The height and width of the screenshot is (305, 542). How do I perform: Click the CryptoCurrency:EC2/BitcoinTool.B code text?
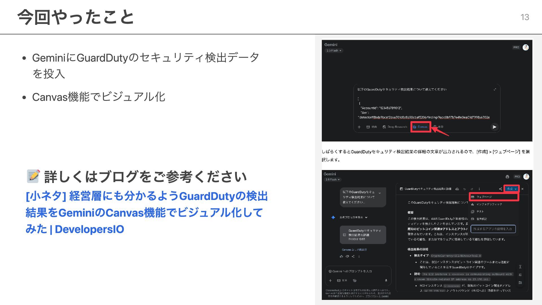tap(456, 256)
